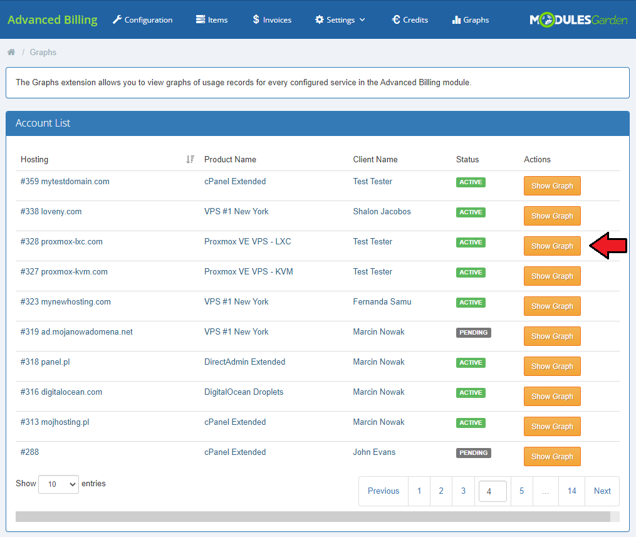Open hosting #313 mojhosting.pl link

click(x=55, y=422)
